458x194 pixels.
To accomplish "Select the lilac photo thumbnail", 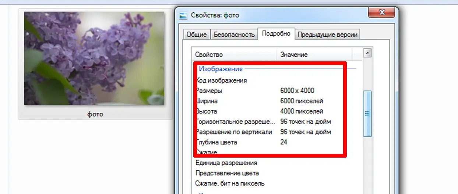I will click(x=94, y=58).
